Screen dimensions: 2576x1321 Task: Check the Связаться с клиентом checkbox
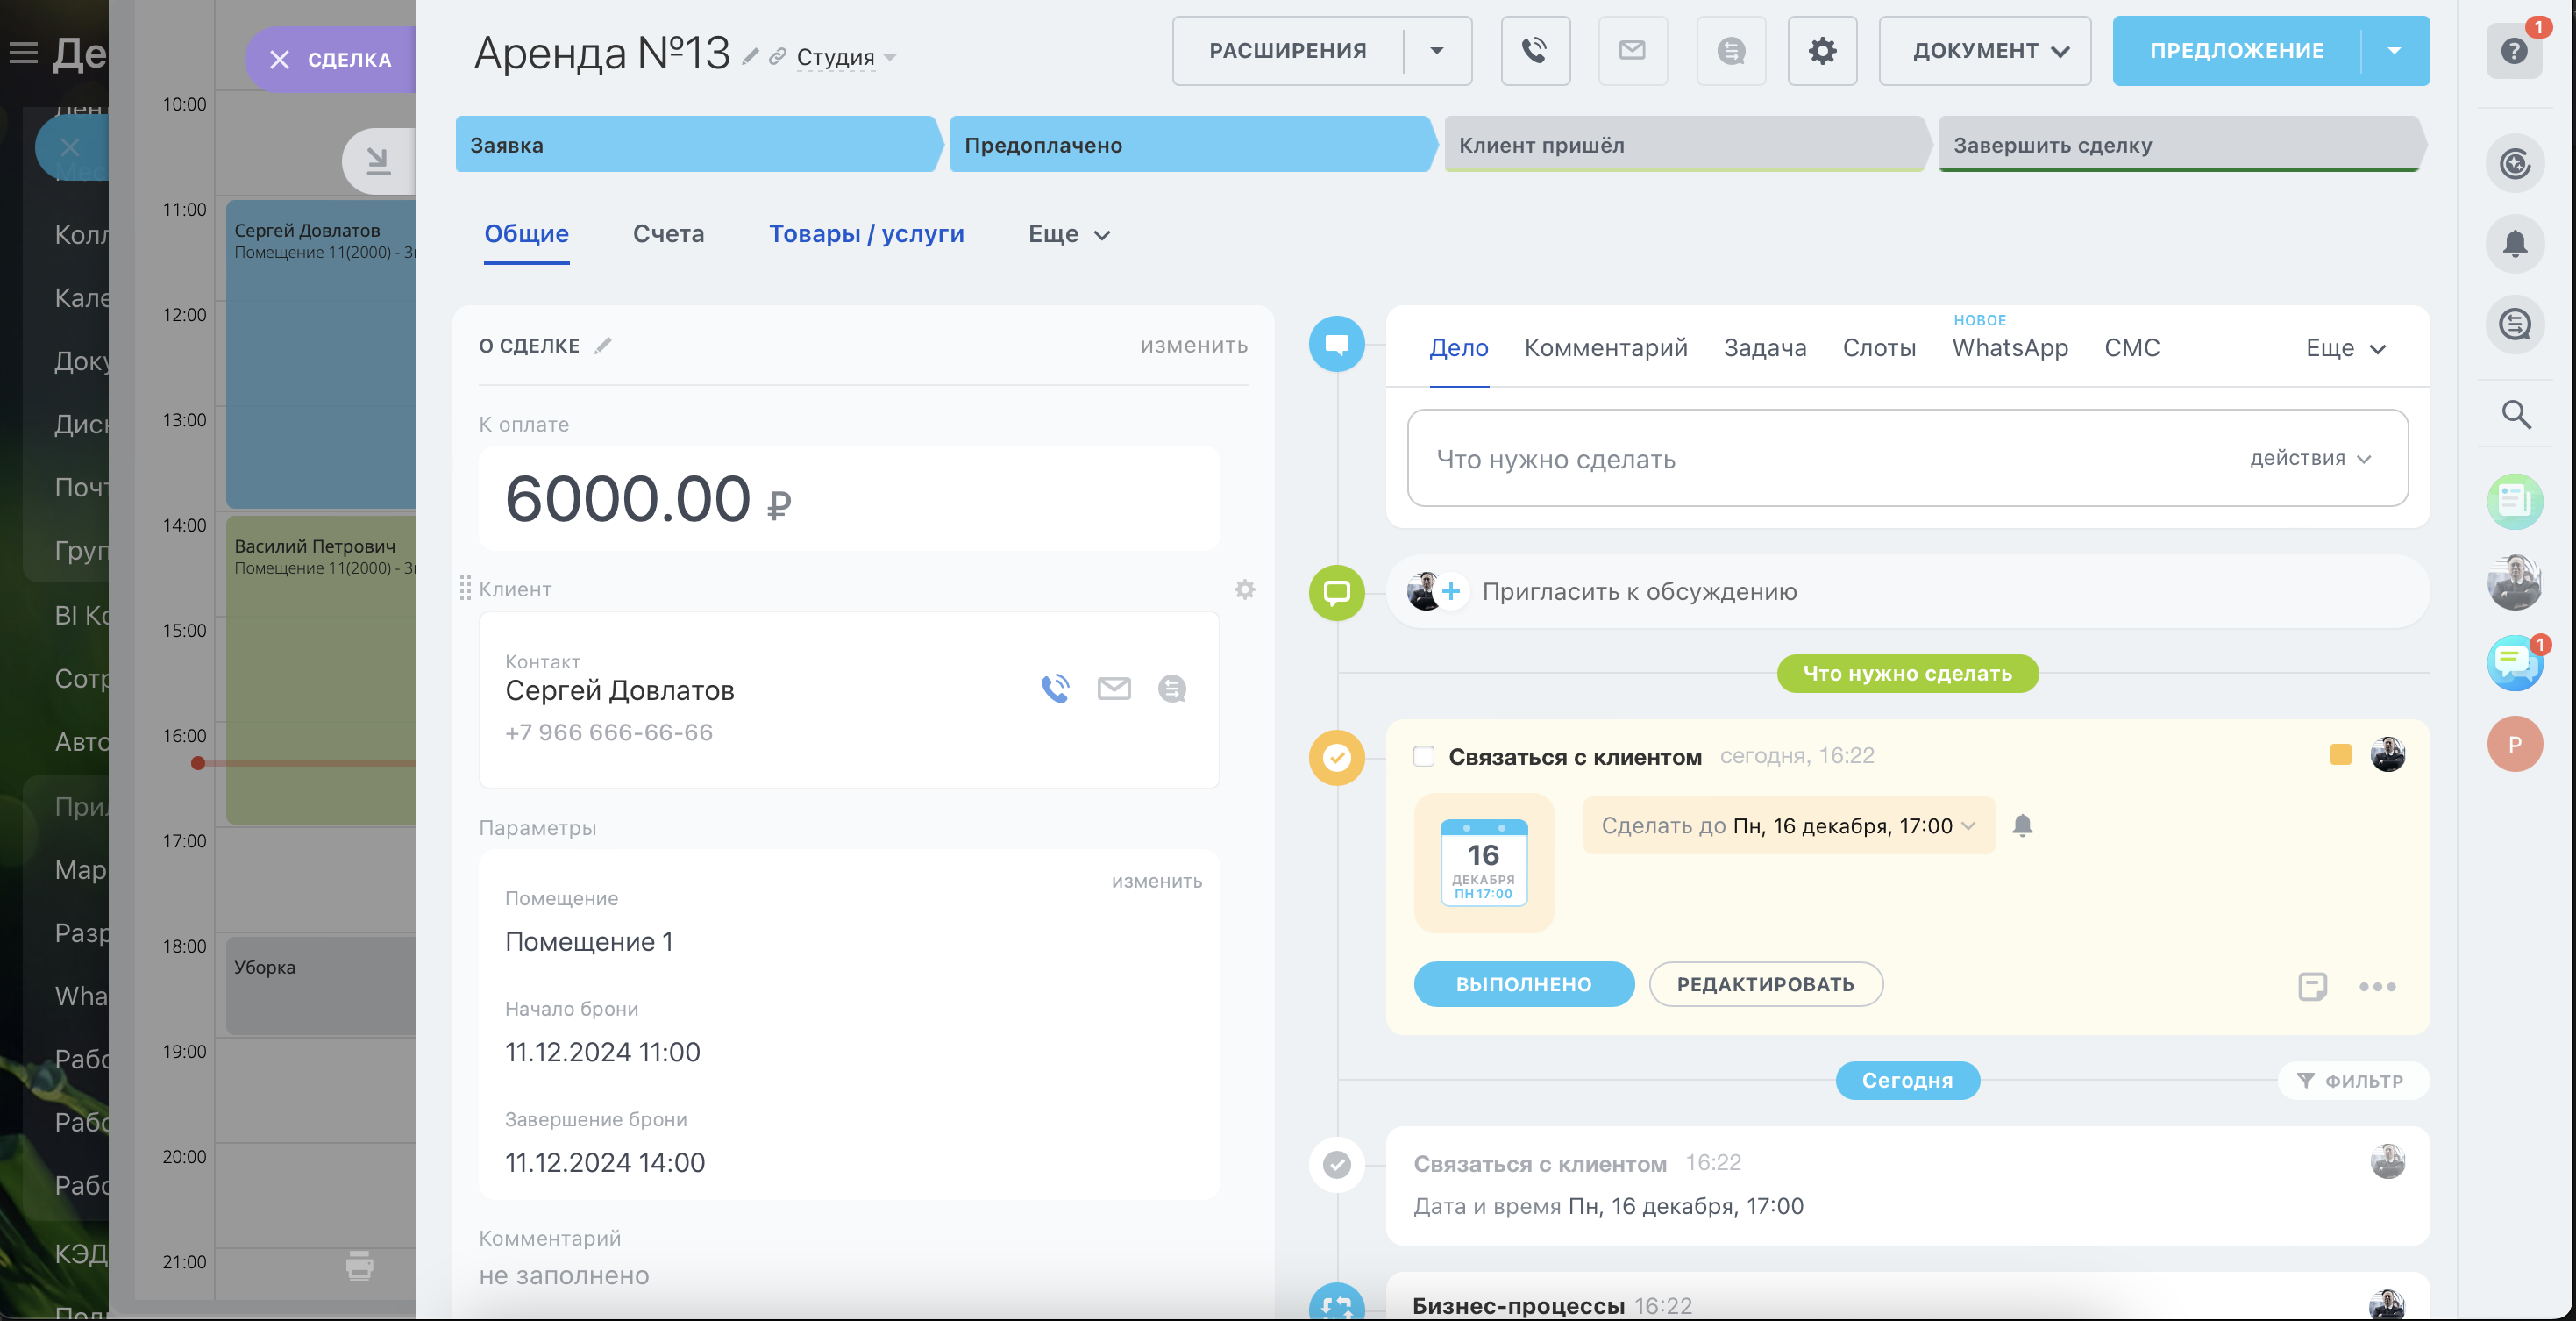pos(1423,757)
